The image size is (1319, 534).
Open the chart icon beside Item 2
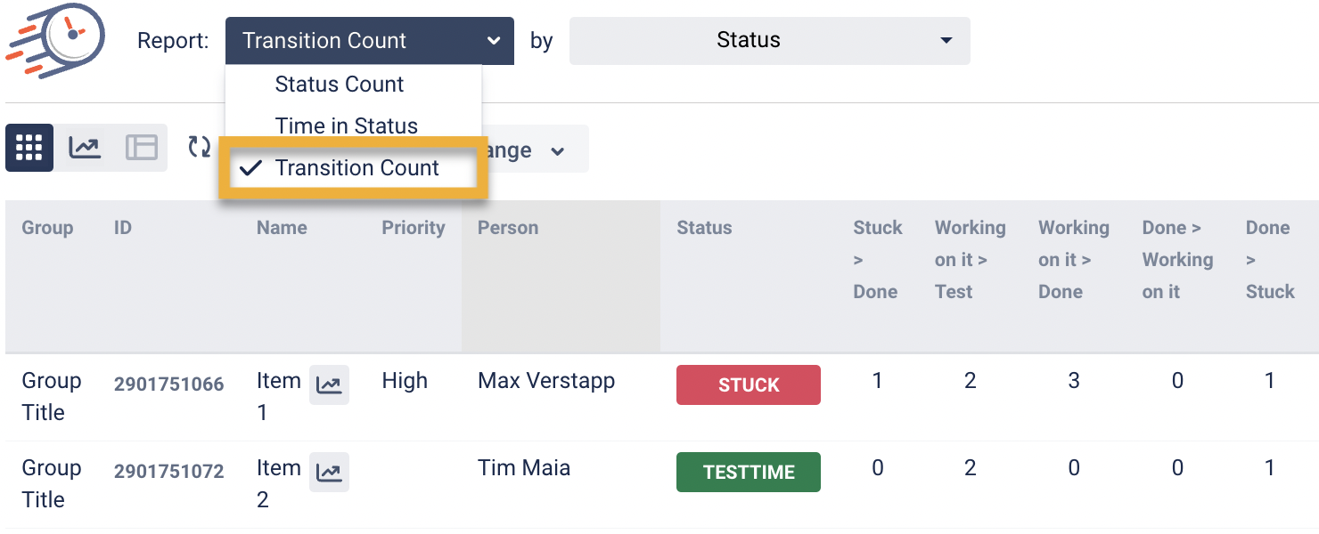[x=329, y=473]
